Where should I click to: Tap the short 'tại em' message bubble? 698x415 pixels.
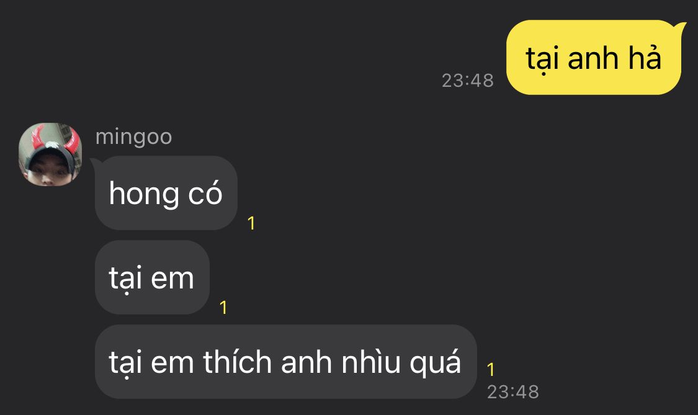coord(152,277)
